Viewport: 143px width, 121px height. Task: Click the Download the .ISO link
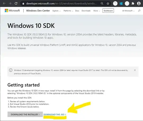(55, 115)
